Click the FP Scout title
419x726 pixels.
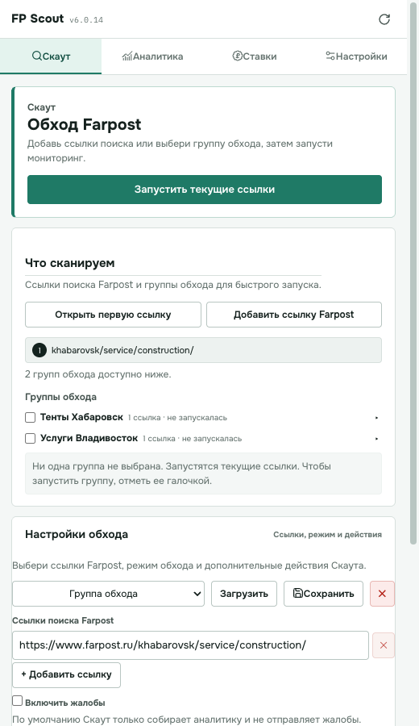point(37,19)
